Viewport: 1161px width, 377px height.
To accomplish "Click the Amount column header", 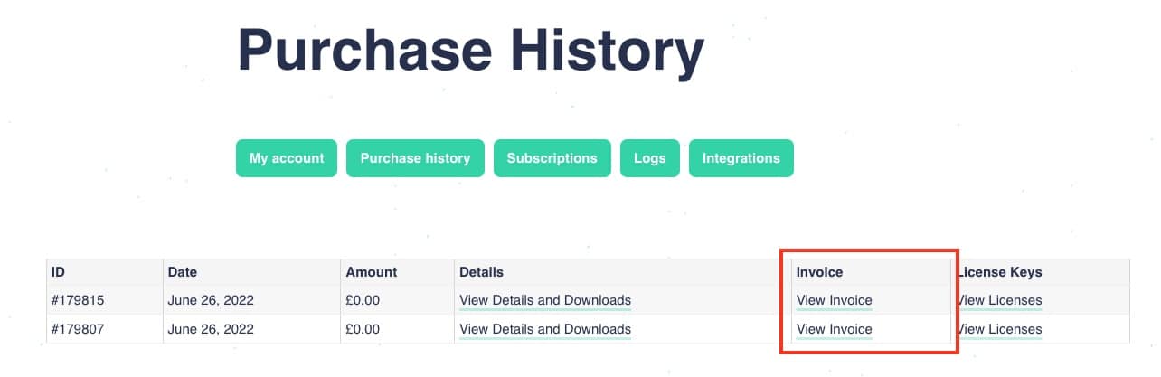I will pyautogui.click(x=371, y=271).
